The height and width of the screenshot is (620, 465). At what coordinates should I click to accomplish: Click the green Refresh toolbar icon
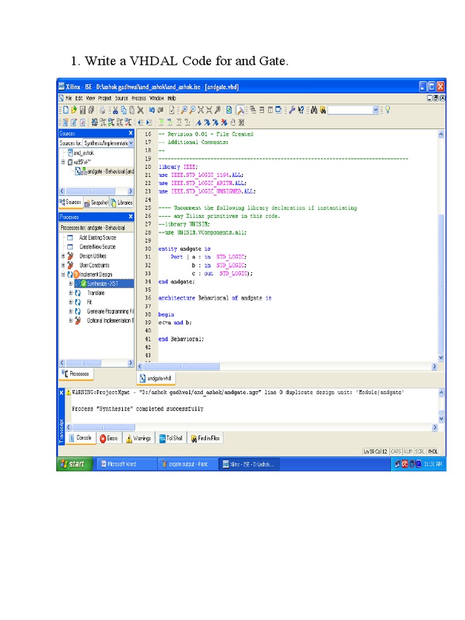click(228, 110)
